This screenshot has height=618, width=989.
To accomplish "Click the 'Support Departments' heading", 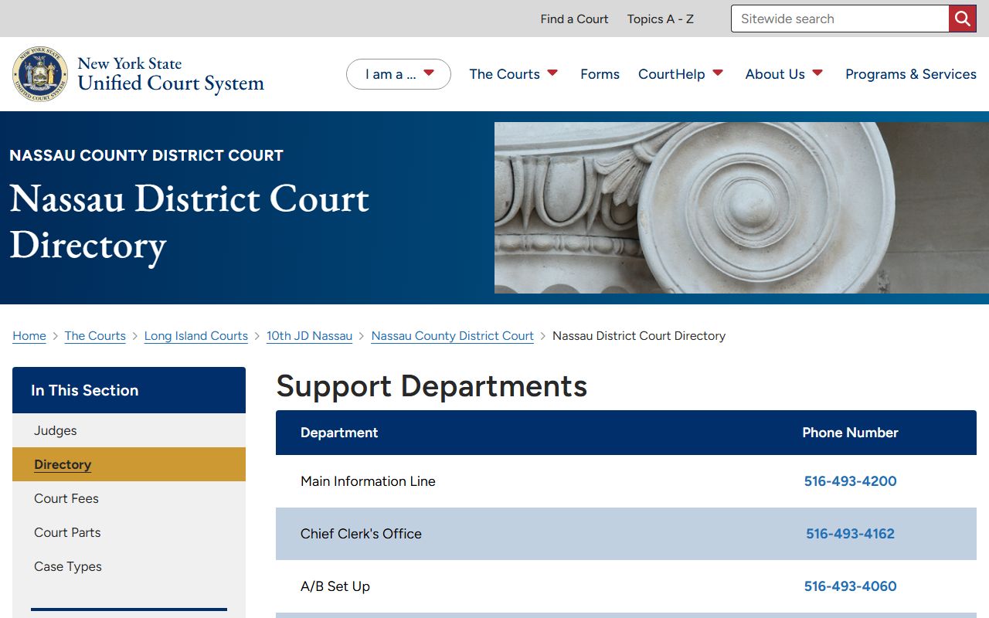I will click(432, 386).
